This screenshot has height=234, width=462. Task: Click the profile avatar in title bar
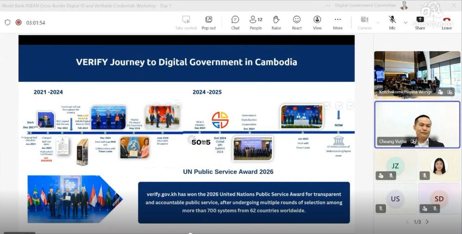tap(404, 5)
